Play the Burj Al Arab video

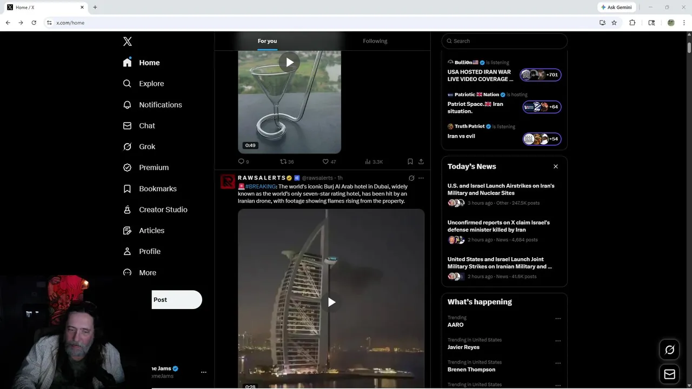click(331, 302)
